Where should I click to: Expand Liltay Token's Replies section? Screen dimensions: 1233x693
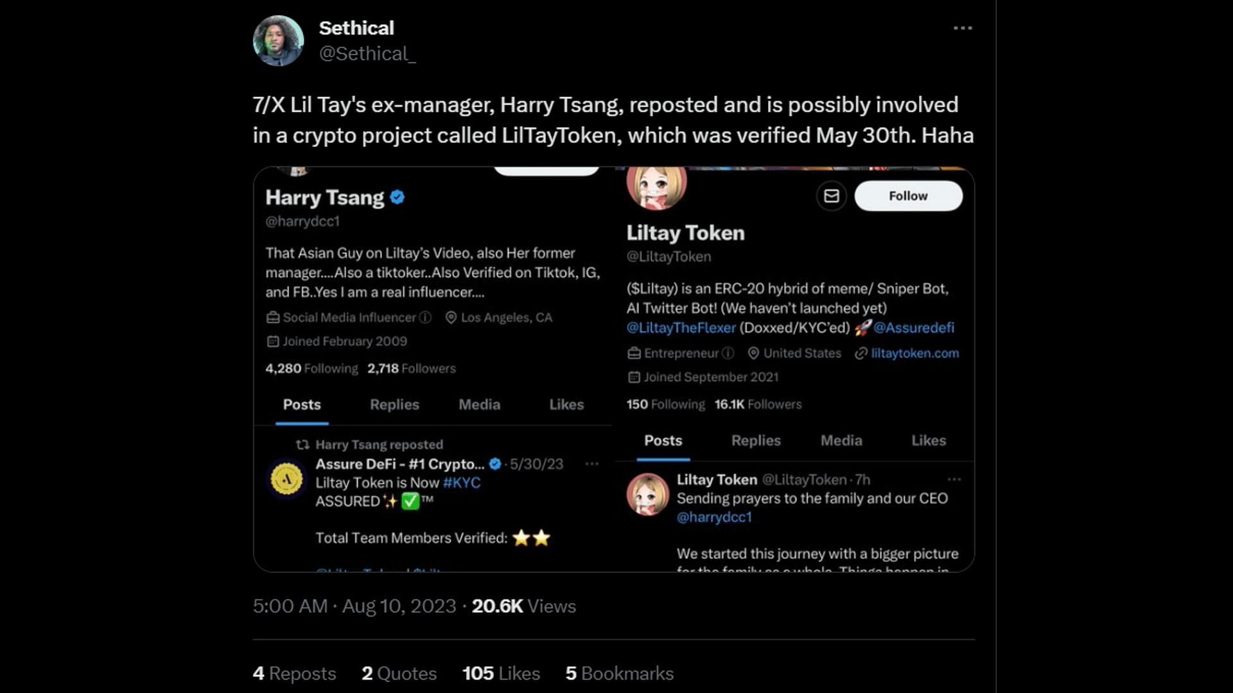click(x=755, y=440)
